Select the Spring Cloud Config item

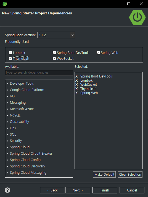[25, 160]
